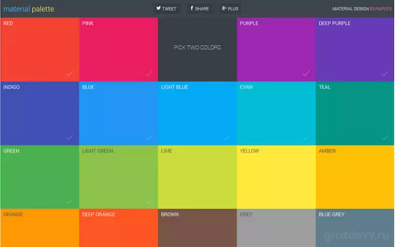Choose the Lime color swatch
This screenshot has height=247, width=395.
[197, 177]
